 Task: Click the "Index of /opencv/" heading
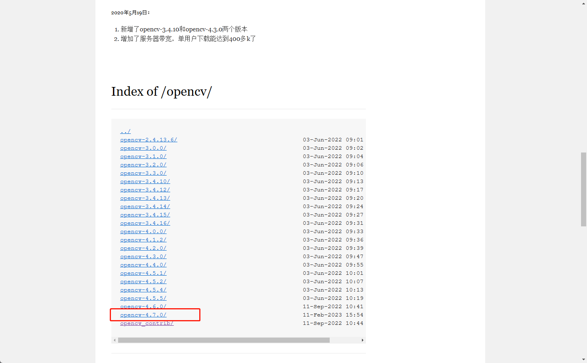tap(161, 92)
